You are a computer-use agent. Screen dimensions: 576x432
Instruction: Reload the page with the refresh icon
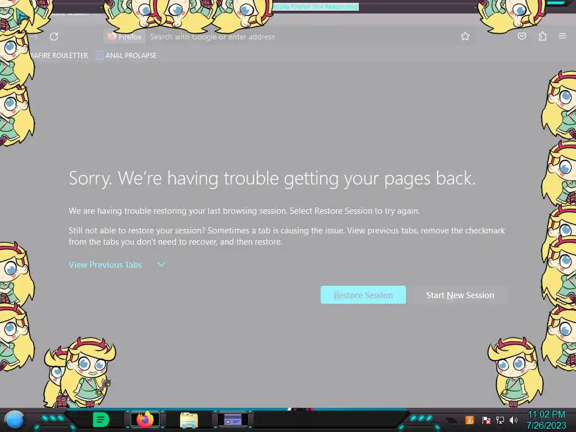(54, 37)
